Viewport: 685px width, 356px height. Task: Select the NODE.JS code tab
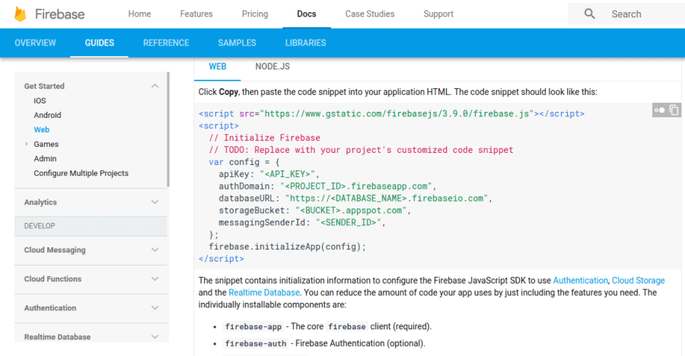click(x=272, y=67)
